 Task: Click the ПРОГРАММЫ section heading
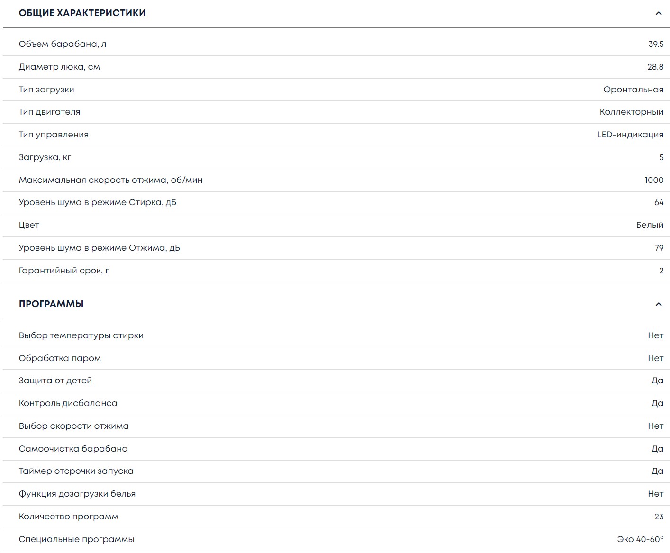coord(51,304)
